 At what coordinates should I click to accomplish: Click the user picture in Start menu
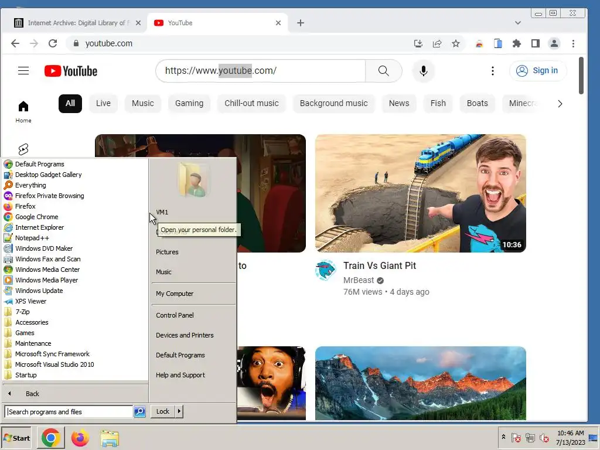(x=193, y=180)
